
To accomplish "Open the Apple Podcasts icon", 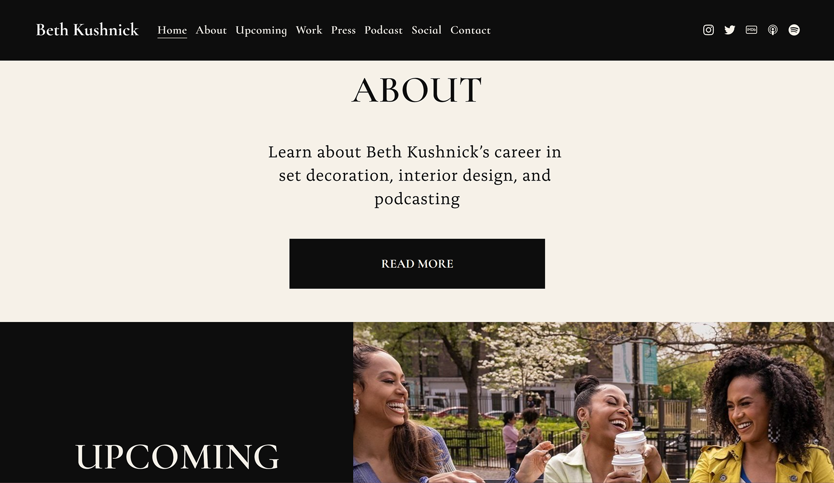I will pyautogui.click(x=773, y=30).
